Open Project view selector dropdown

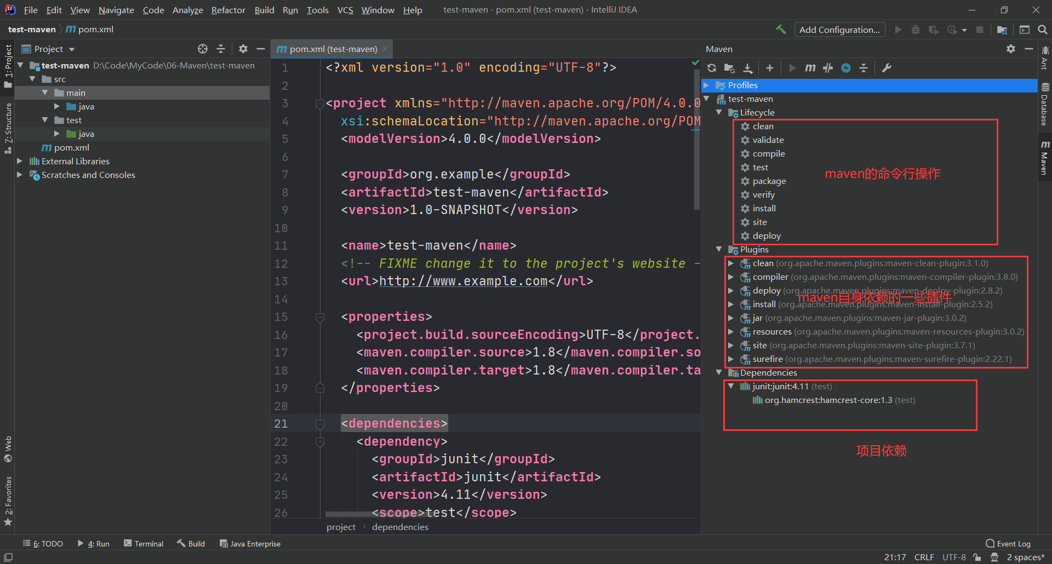pyautogui.click(x=48, y=49)
